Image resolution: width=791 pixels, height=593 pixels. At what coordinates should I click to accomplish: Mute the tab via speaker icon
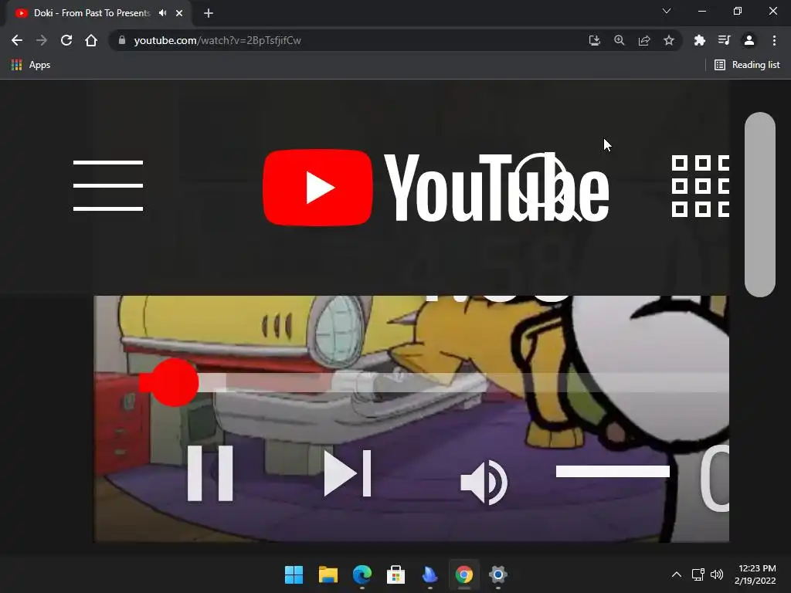click(162, 13)
